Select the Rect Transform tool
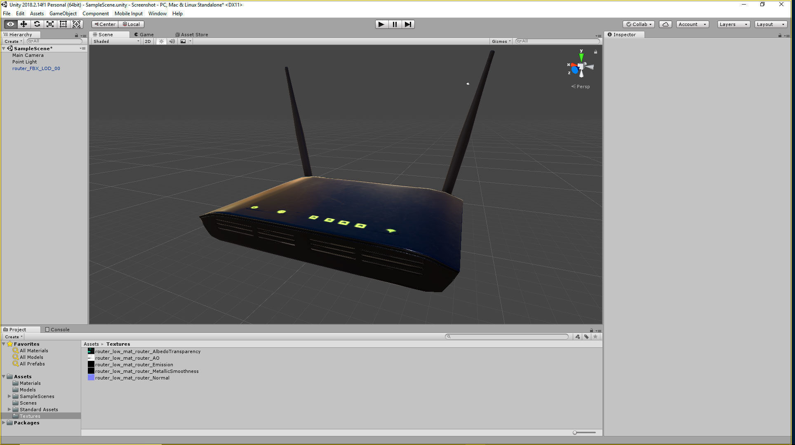The height and width of the screenshot is (445, 795). point(64,24)
